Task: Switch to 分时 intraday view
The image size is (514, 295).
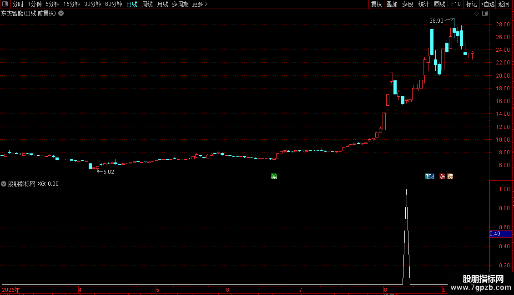Action: pos(18,4)
